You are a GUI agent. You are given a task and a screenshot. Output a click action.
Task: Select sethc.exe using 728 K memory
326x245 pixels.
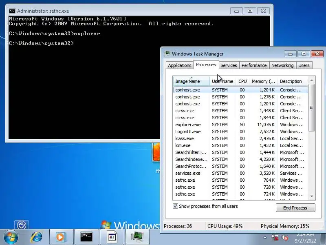click(x=240, y=187)
